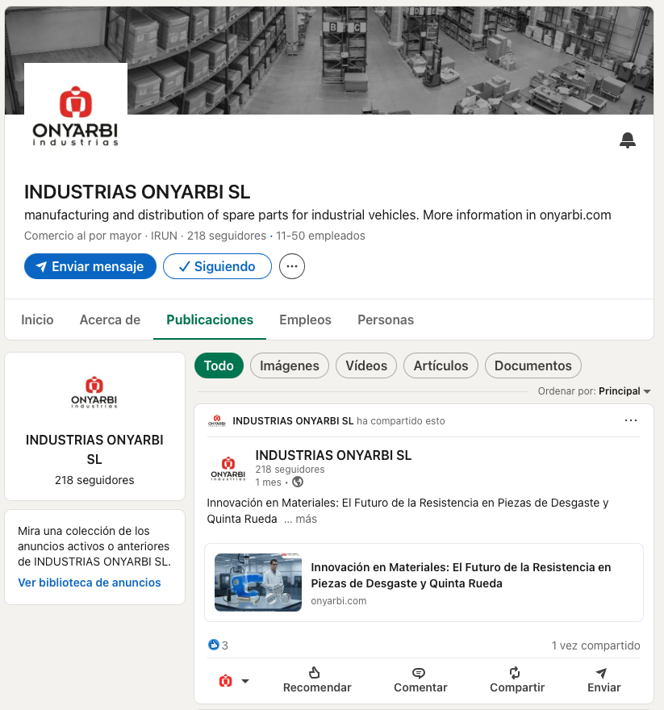Expand post text with the más link

tap(306, 519)
